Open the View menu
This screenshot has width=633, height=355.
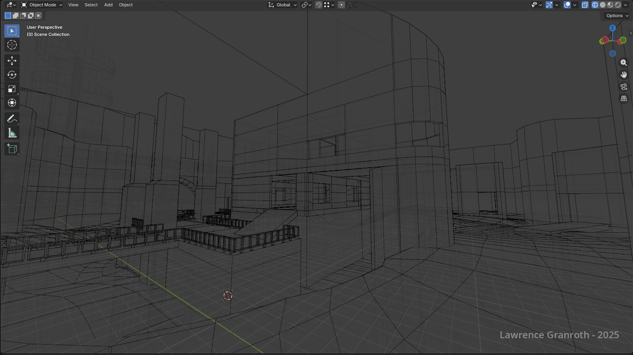[73, 5]
